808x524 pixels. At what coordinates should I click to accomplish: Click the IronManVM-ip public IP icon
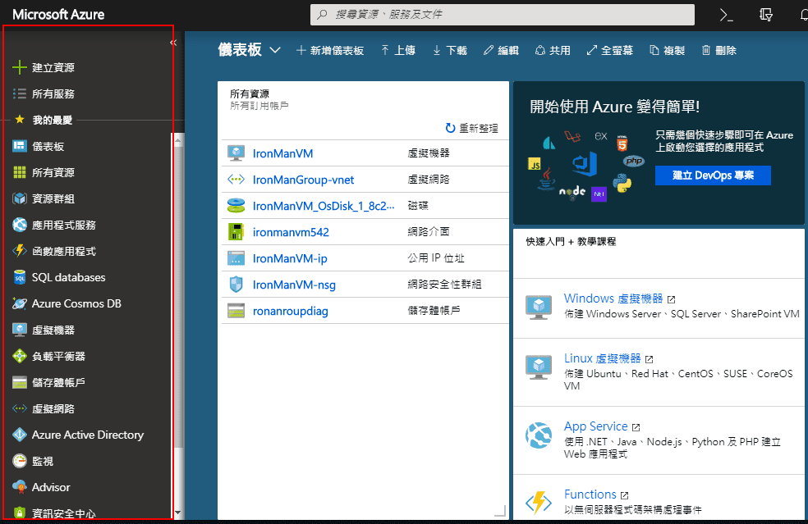236,258
